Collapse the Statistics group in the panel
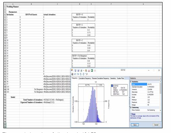 click(x=131, y=82)
